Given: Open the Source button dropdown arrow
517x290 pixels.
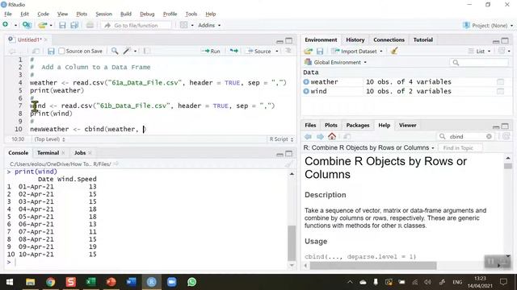Looking at the screenshot, I should point(276,52).
